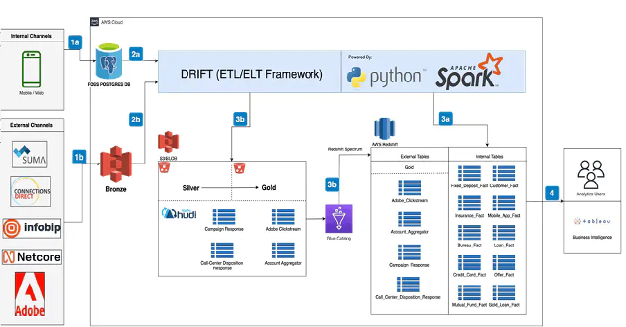Click the Gold stage label in S3 box
This screenshot has width=626, height=327.
click(269, 188)
